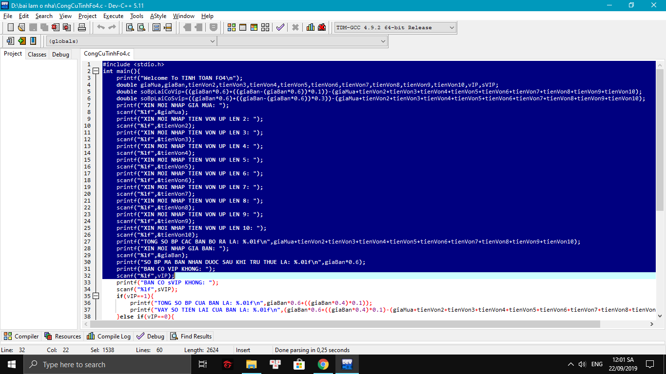The width and height of the screenshot is (666, 374).
Task: Click the Compile & Run toolbar icon
Action: click(x=254, y=27)
